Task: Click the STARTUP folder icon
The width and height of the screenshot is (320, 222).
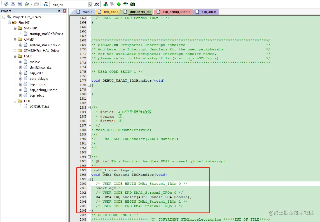Action: pos(20,28)
